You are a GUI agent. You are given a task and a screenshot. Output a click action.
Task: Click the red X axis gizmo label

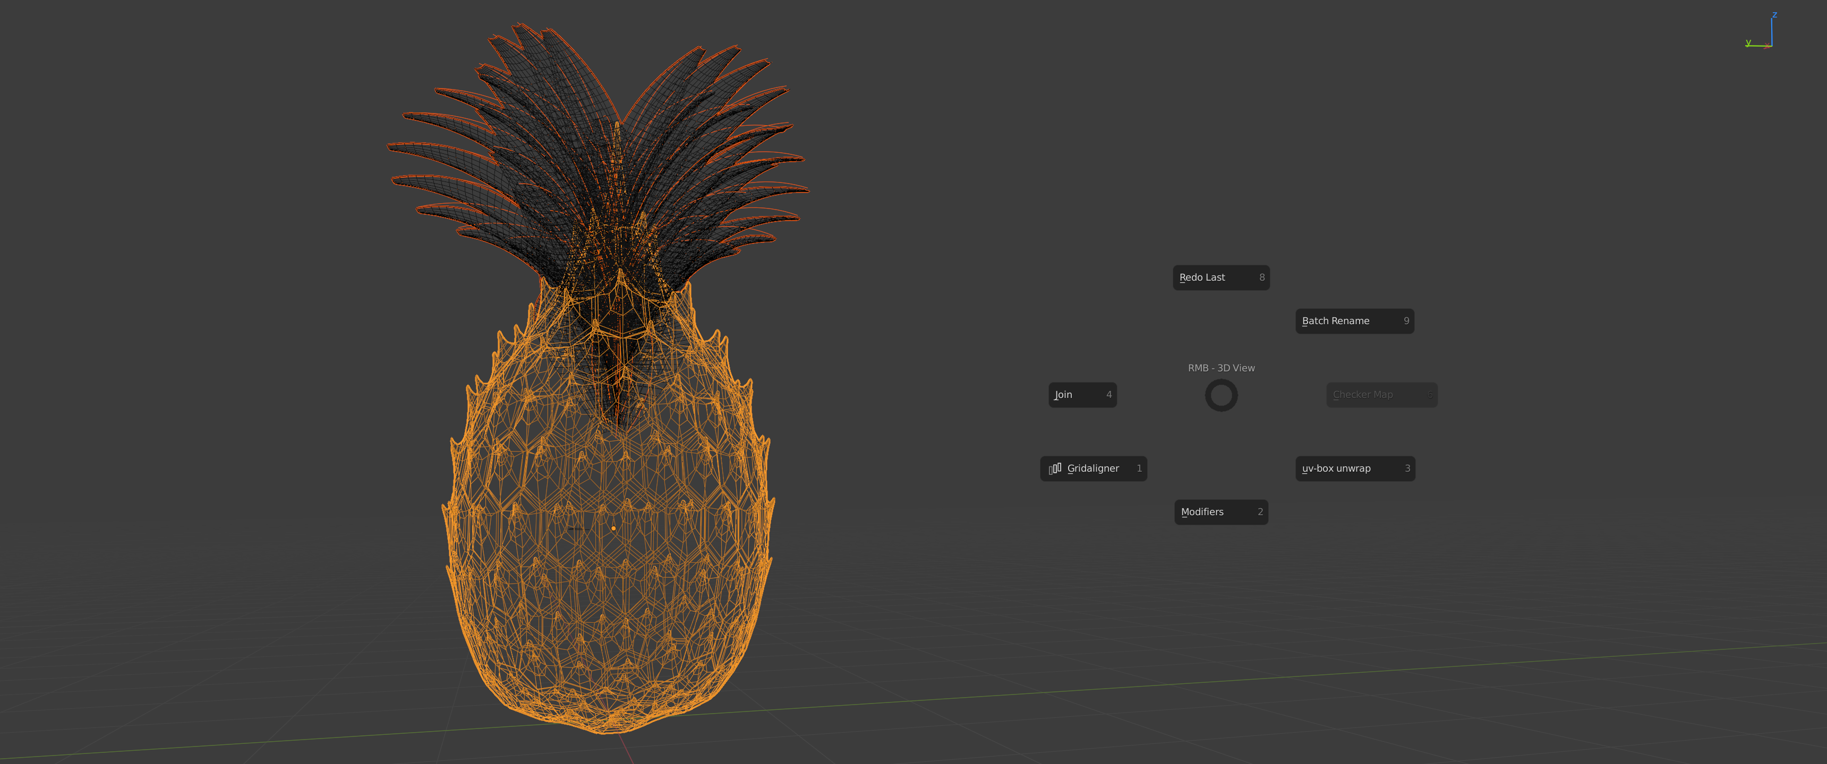coord(1766,47)
